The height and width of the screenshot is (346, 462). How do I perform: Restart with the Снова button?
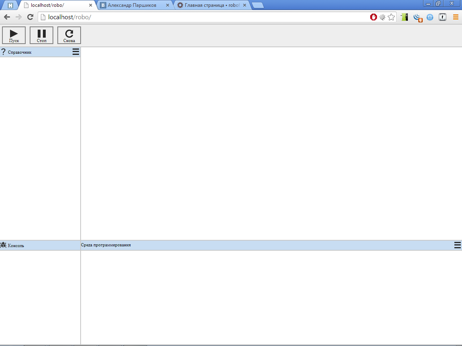(x=69, y=35)
